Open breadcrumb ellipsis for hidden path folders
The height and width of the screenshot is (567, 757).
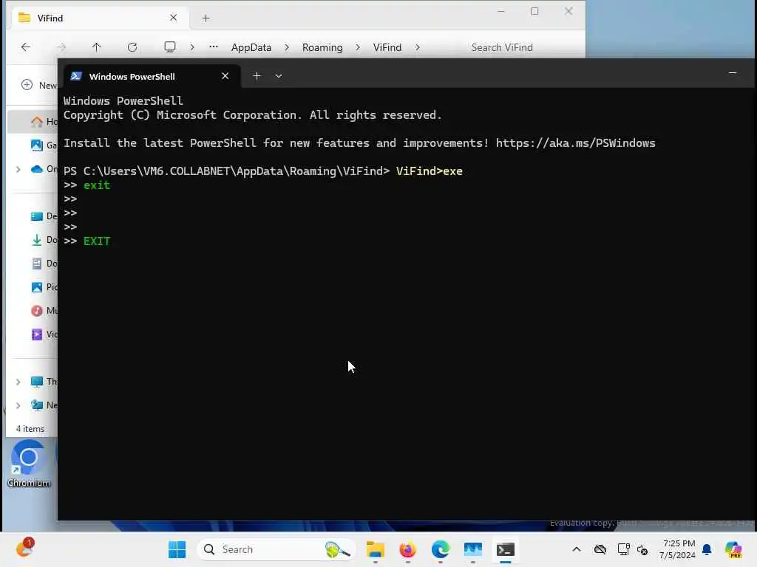(214, 47)
